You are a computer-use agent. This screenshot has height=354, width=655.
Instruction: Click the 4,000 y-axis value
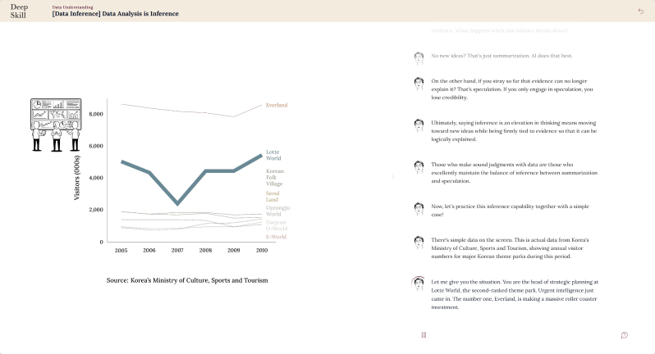[x=96, y=178]
